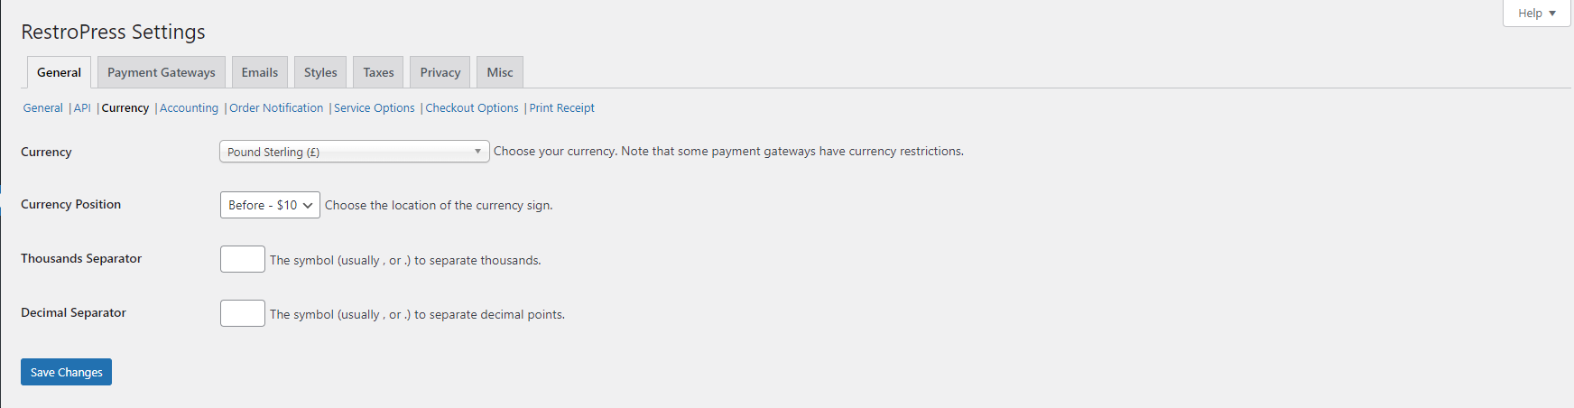Open the Currency Position dropdown
The width and height of the screenshot is (1574, 408).
click(270, 205)
